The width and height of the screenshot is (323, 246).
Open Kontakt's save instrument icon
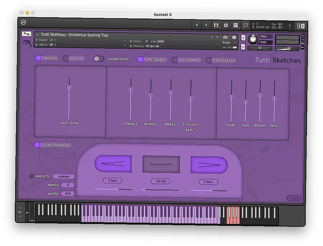click(216, 25)
